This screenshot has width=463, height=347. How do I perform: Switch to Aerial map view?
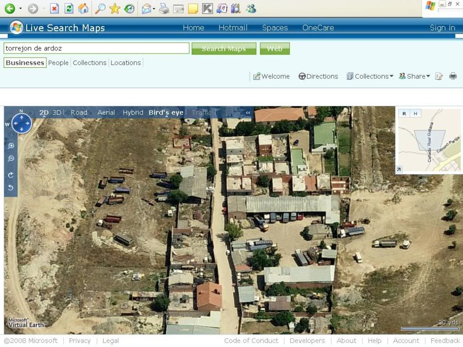(106, 113)
